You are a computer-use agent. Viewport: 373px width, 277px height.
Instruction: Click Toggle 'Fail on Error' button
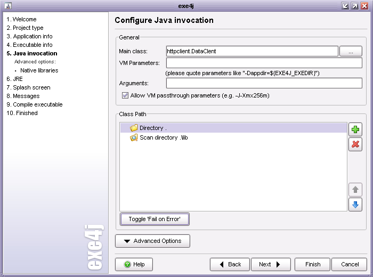pos(155,219)
